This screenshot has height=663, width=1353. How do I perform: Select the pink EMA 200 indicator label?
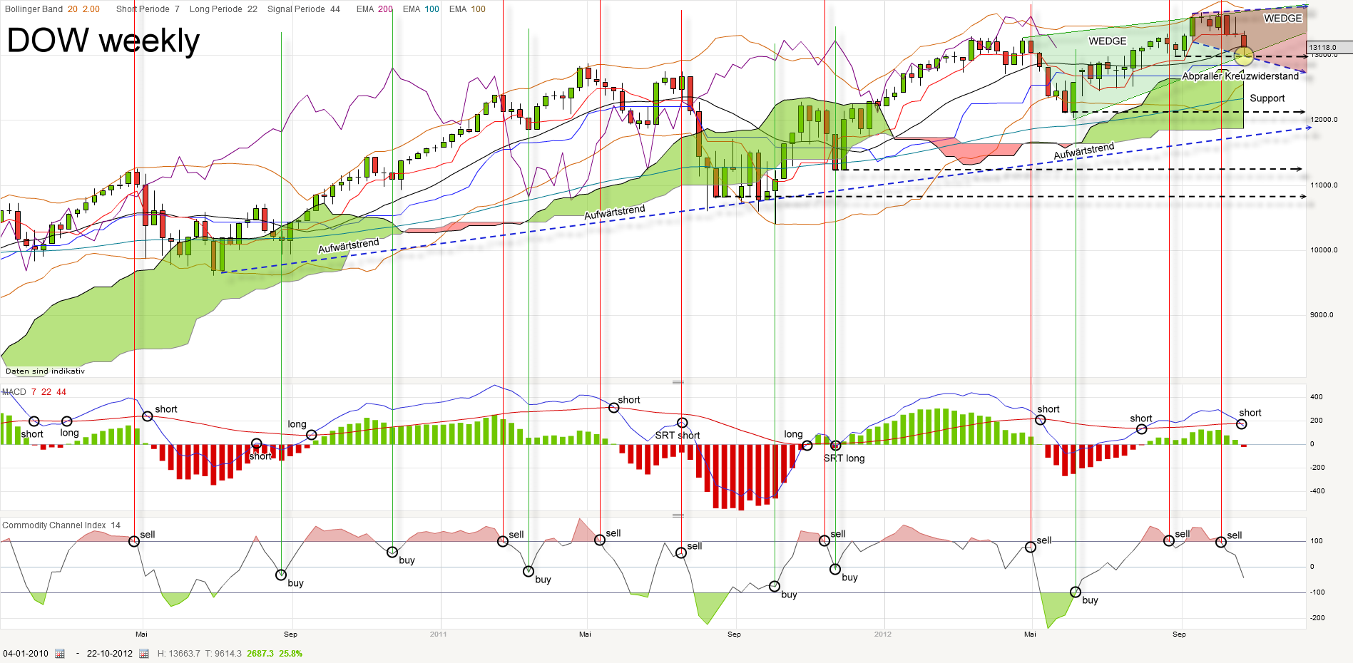click(x=375, y=10)
